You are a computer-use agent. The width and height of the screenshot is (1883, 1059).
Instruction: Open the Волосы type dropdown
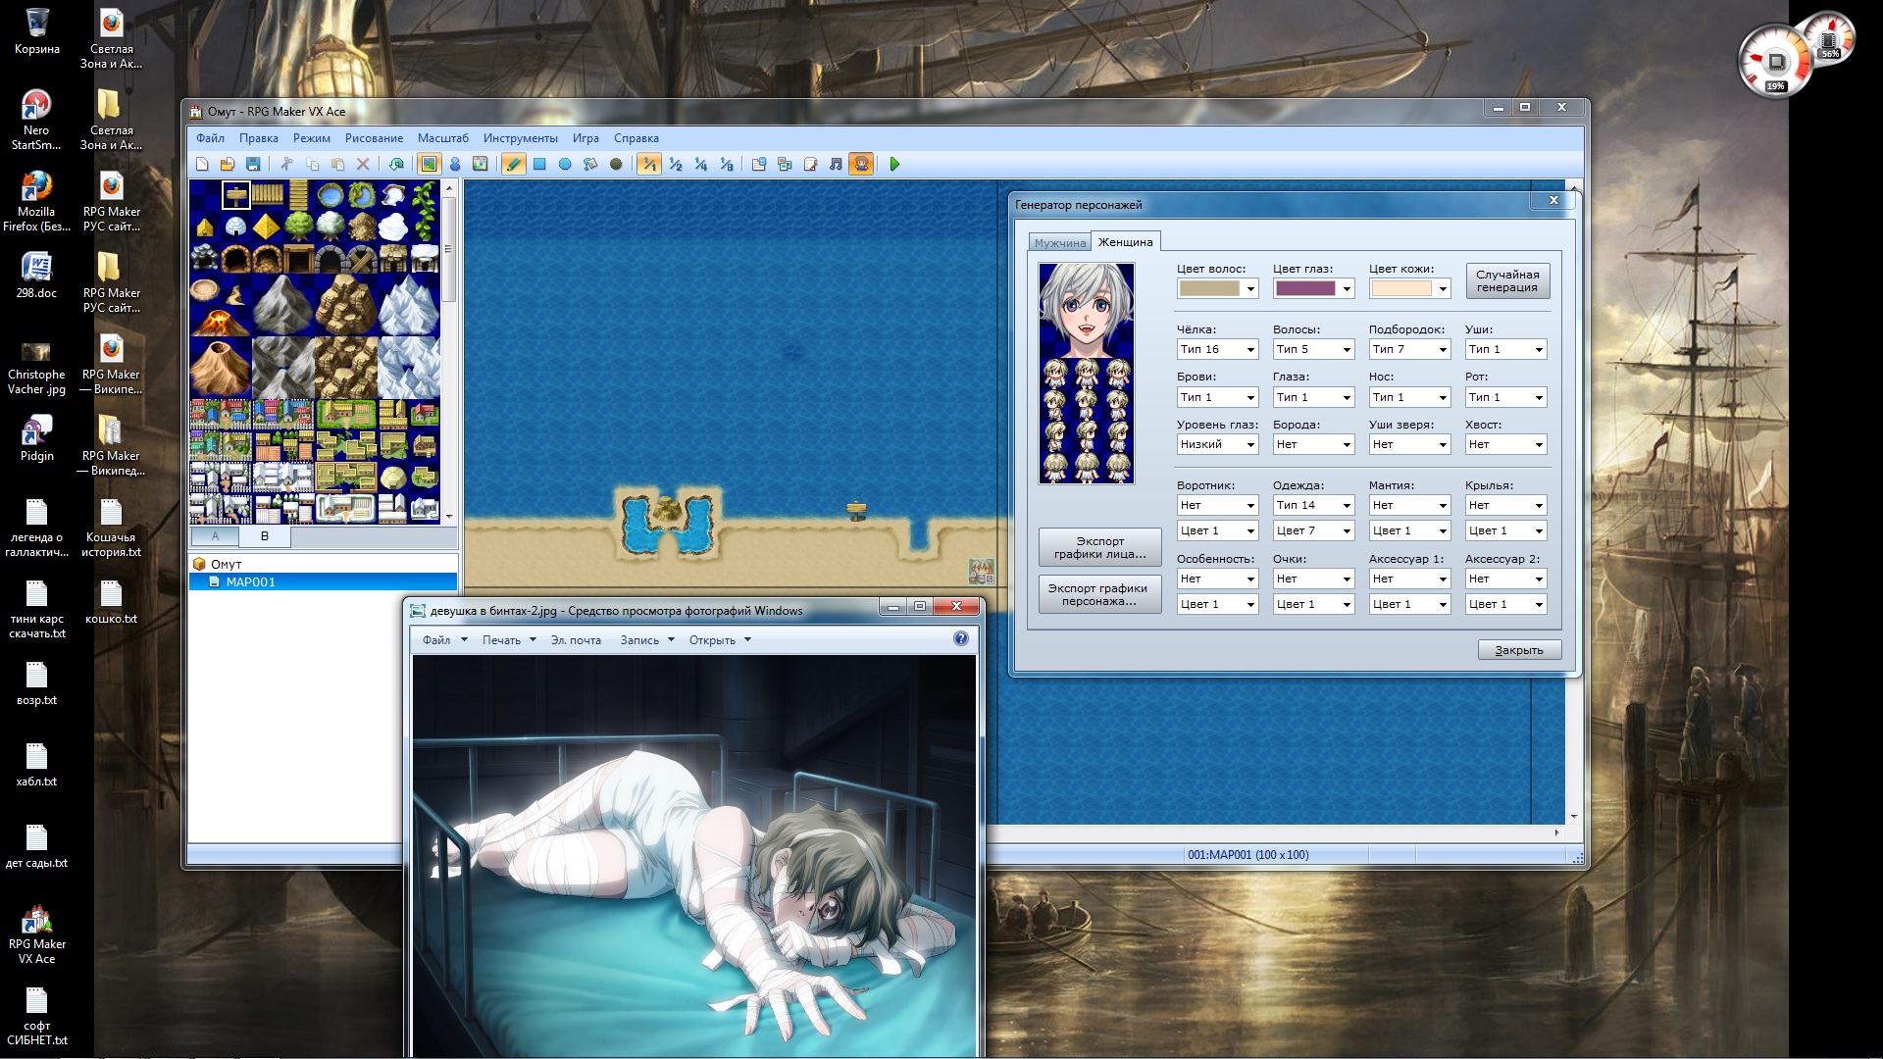(x=1313, y=350)
